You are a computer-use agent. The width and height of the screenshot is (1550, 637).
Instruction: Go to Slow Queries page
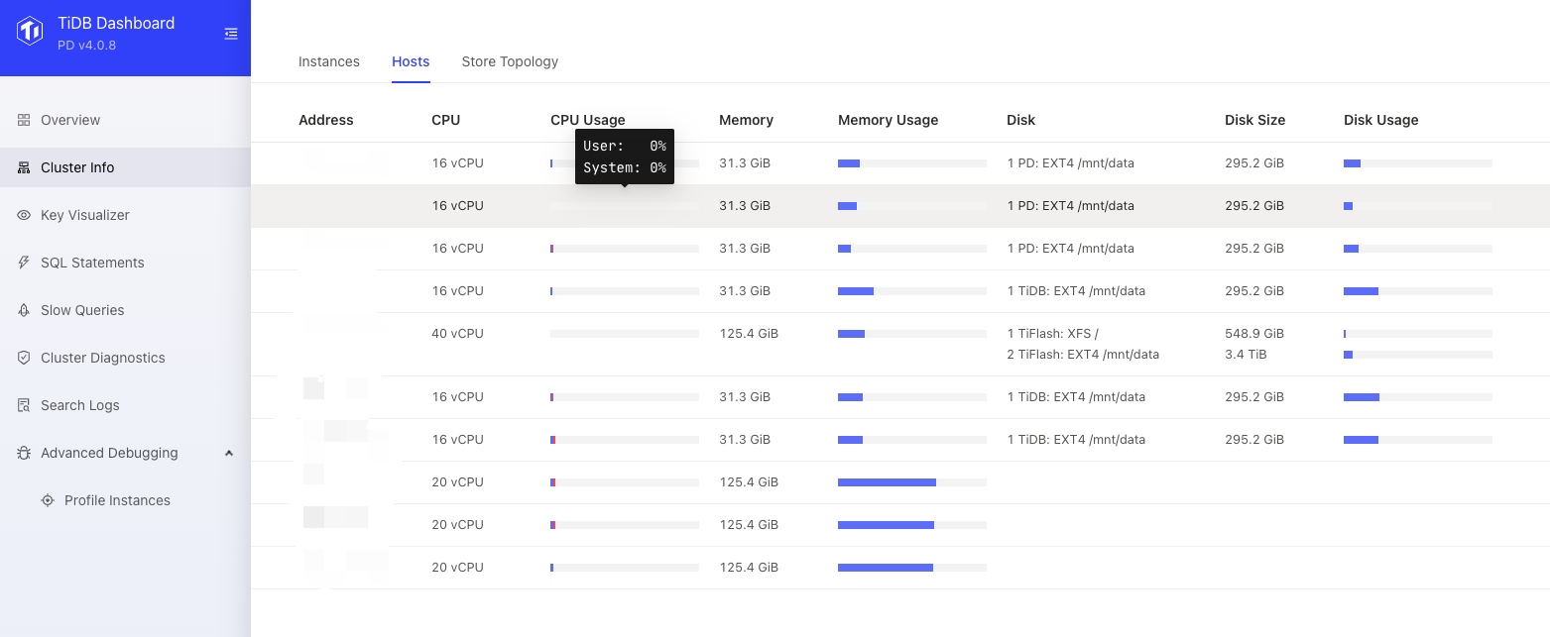82,310
